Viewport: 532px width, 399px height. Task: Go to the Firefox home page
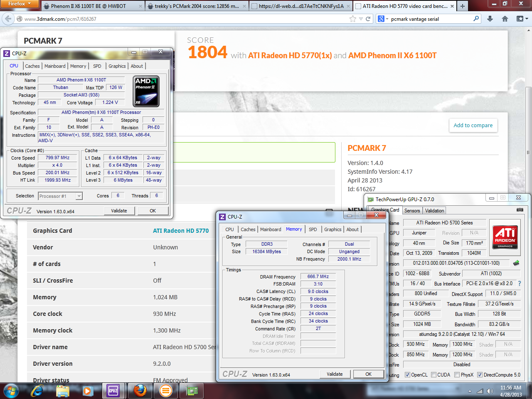(505, 19)
